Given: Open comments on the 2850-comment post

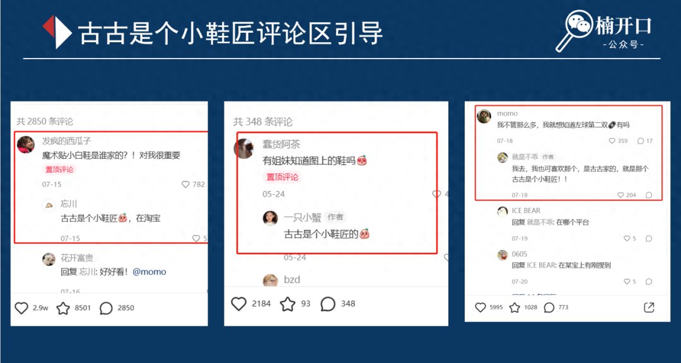Looking at the screenshot, I should click(x=106, y=308).
